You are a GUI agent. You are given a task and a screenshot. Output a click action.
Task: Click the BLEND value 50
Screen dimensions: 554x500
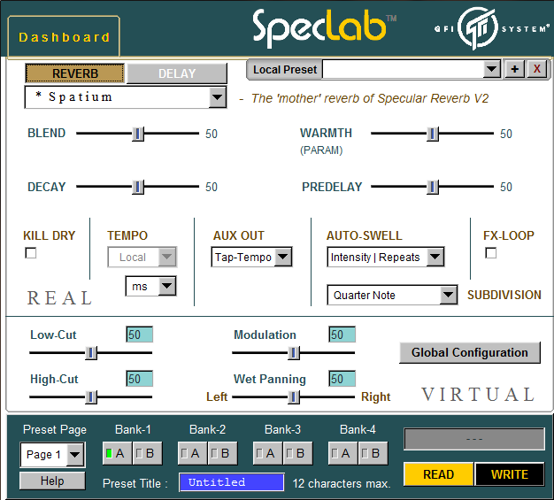(212, 134)
